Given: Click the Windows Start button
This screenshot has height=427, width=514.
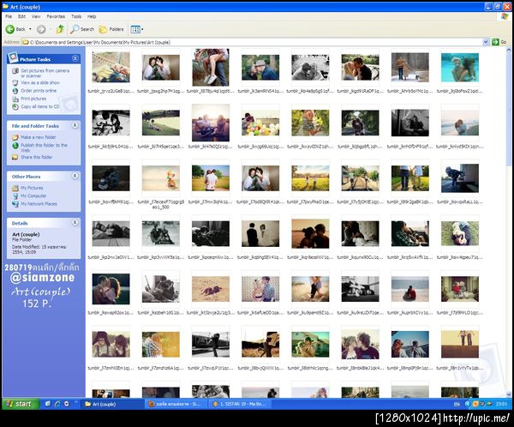Looking at the screenshot, I should coord(21,404).
